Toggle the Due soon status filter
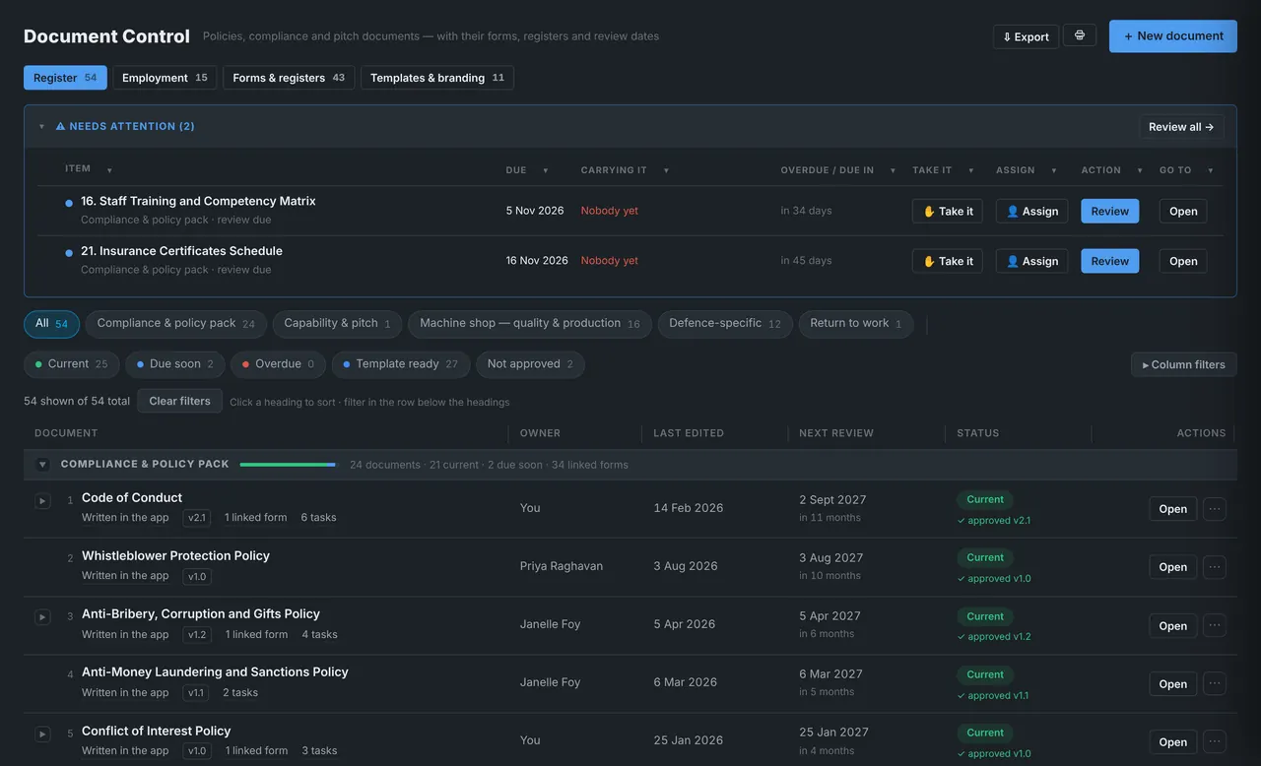 (175, 364)
